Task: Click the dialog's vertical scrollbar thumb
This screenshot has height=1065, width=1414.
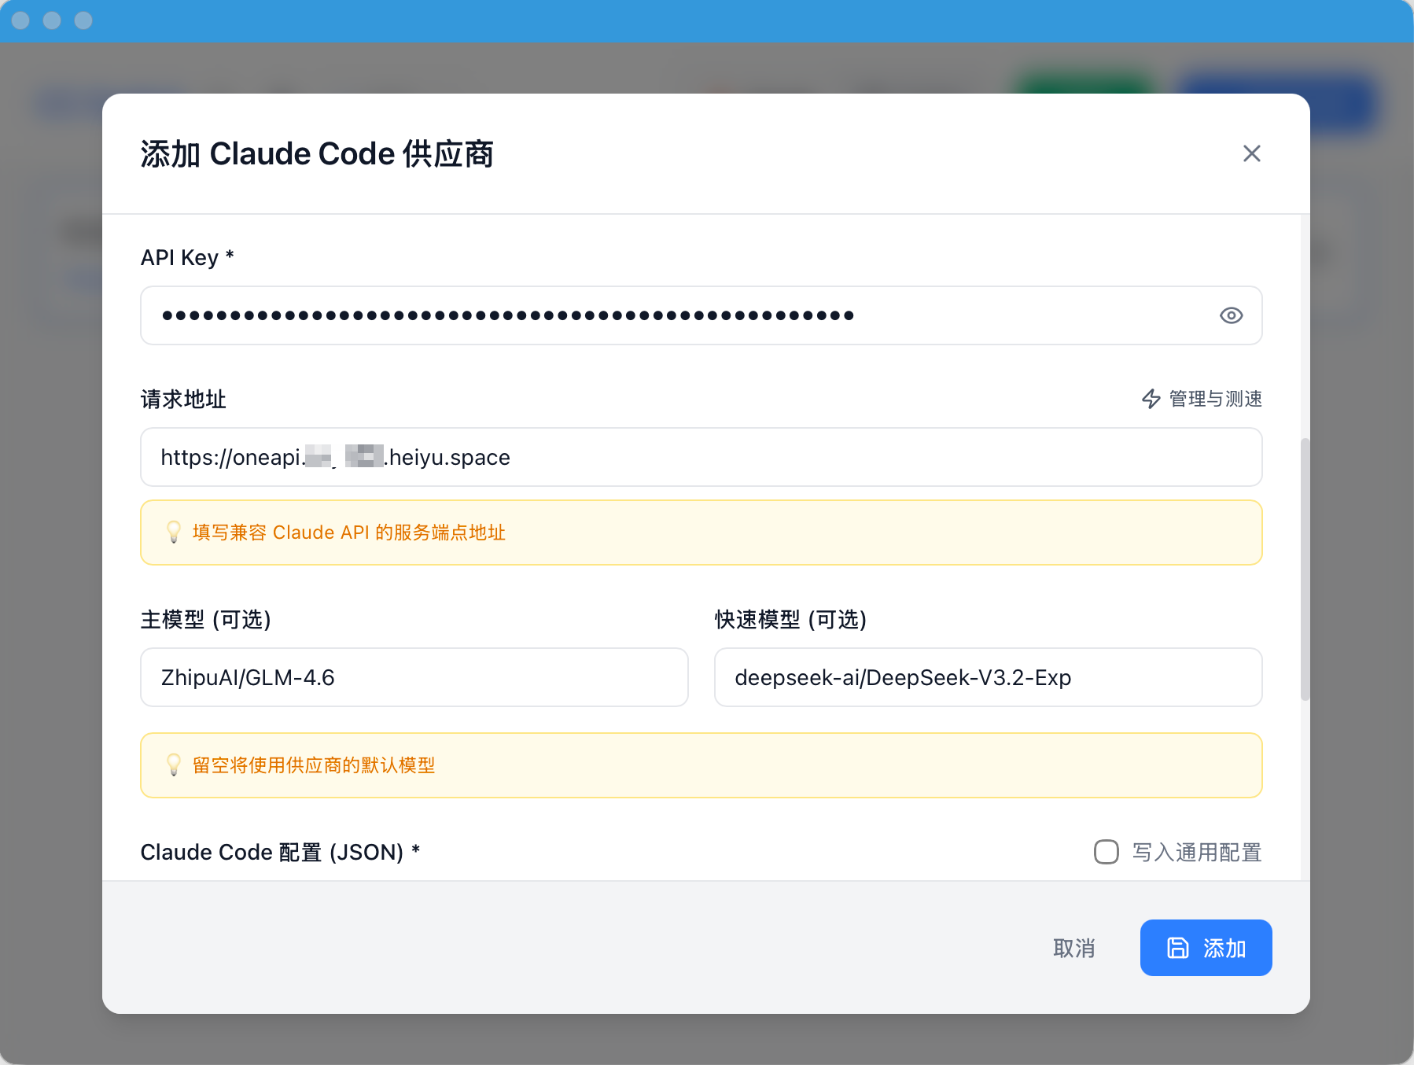Action: (1305, 569)
